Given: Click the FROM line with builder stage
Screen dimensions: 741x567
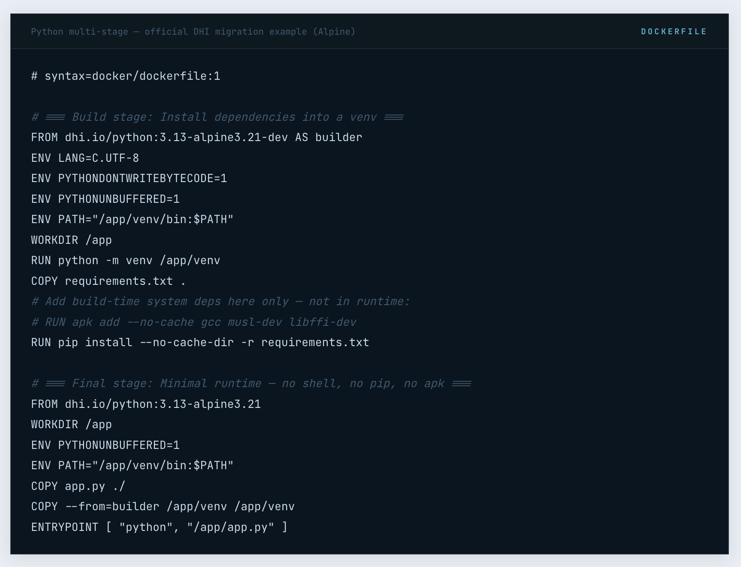Looking at the screenshot, I should [196, 137].
